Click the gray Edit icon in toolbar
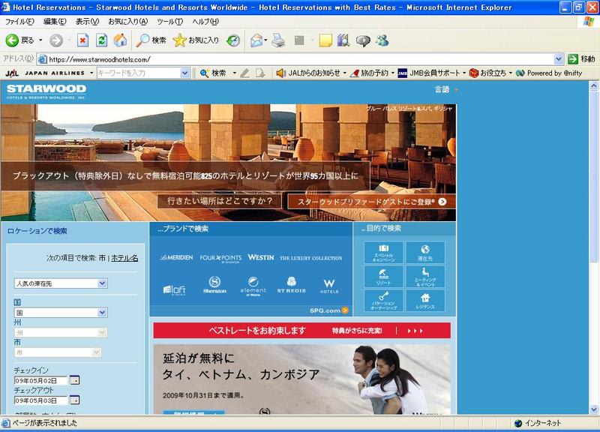 pyautogui.click(x=299, y=40)
